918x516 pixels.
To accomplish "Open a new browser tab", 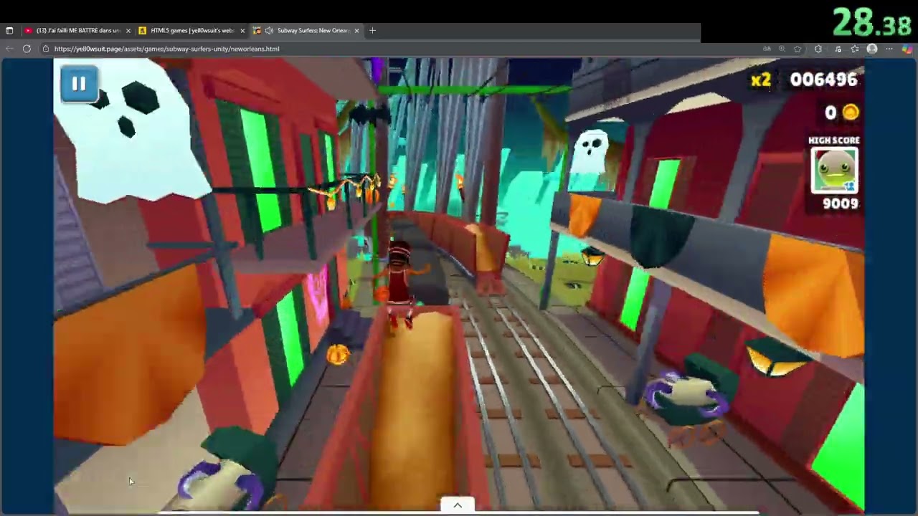I will 372,31.
